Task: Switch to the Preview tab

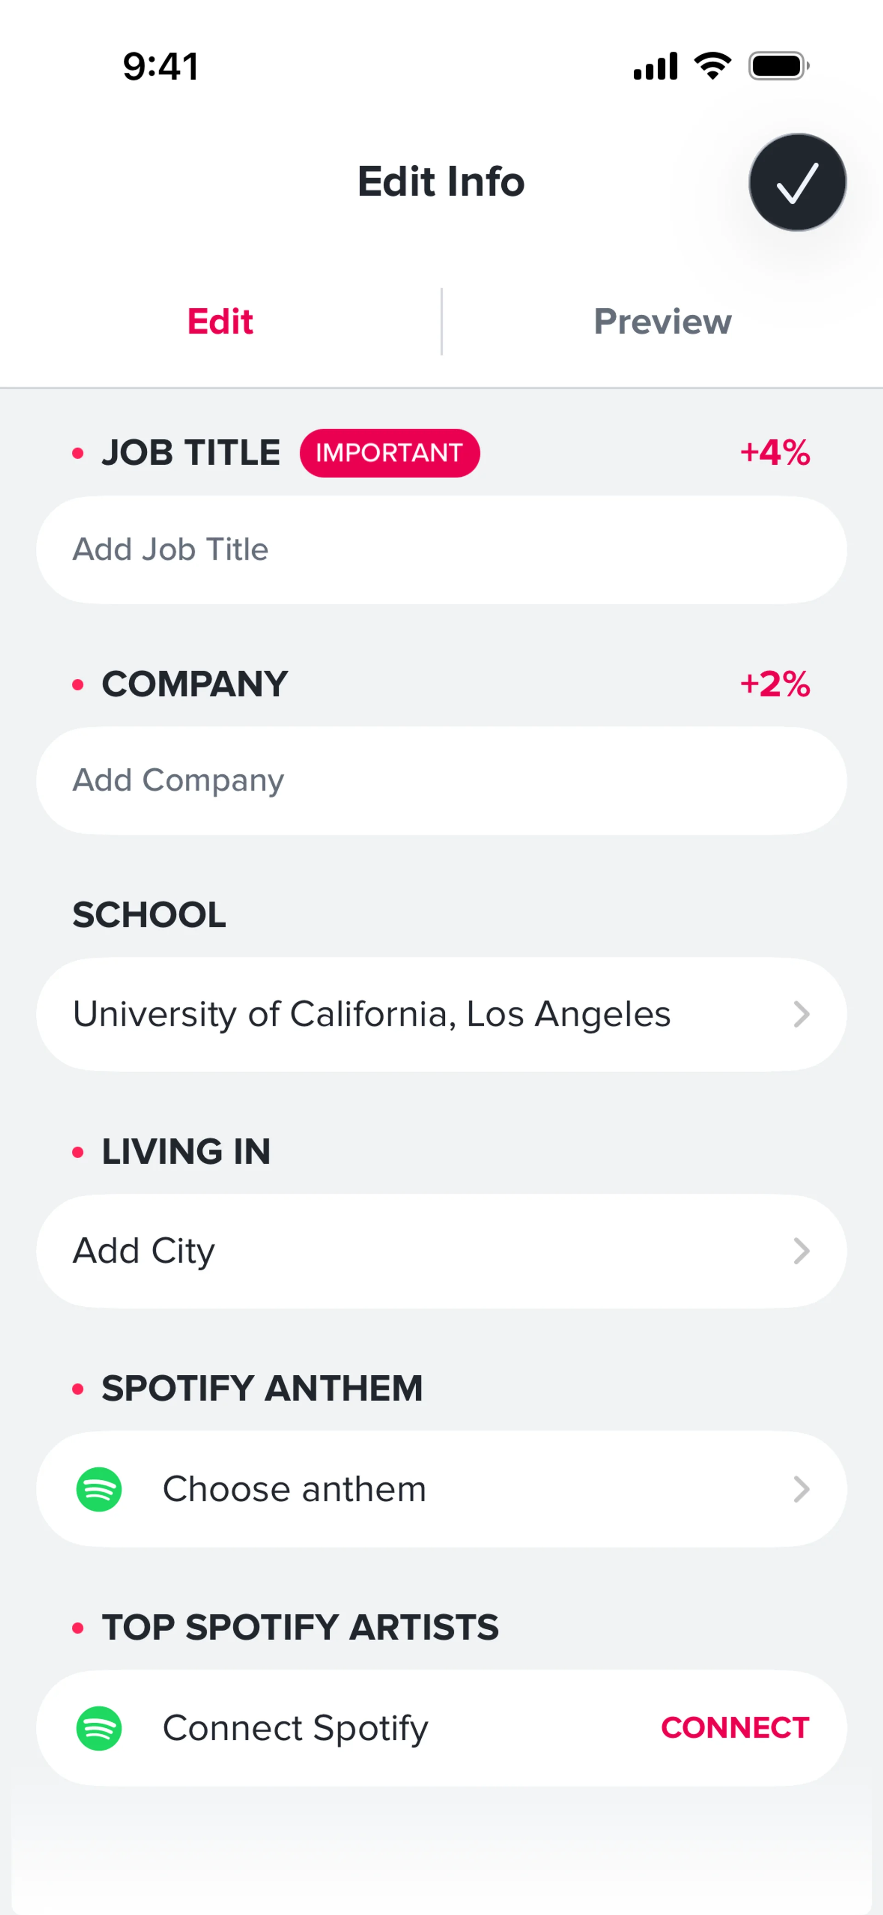Action: 662,322
